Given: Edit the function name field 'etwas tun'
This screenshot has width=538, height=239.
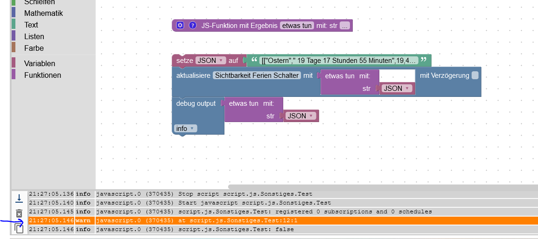Looking at the screenshot, I should click(x=297, y=25).
